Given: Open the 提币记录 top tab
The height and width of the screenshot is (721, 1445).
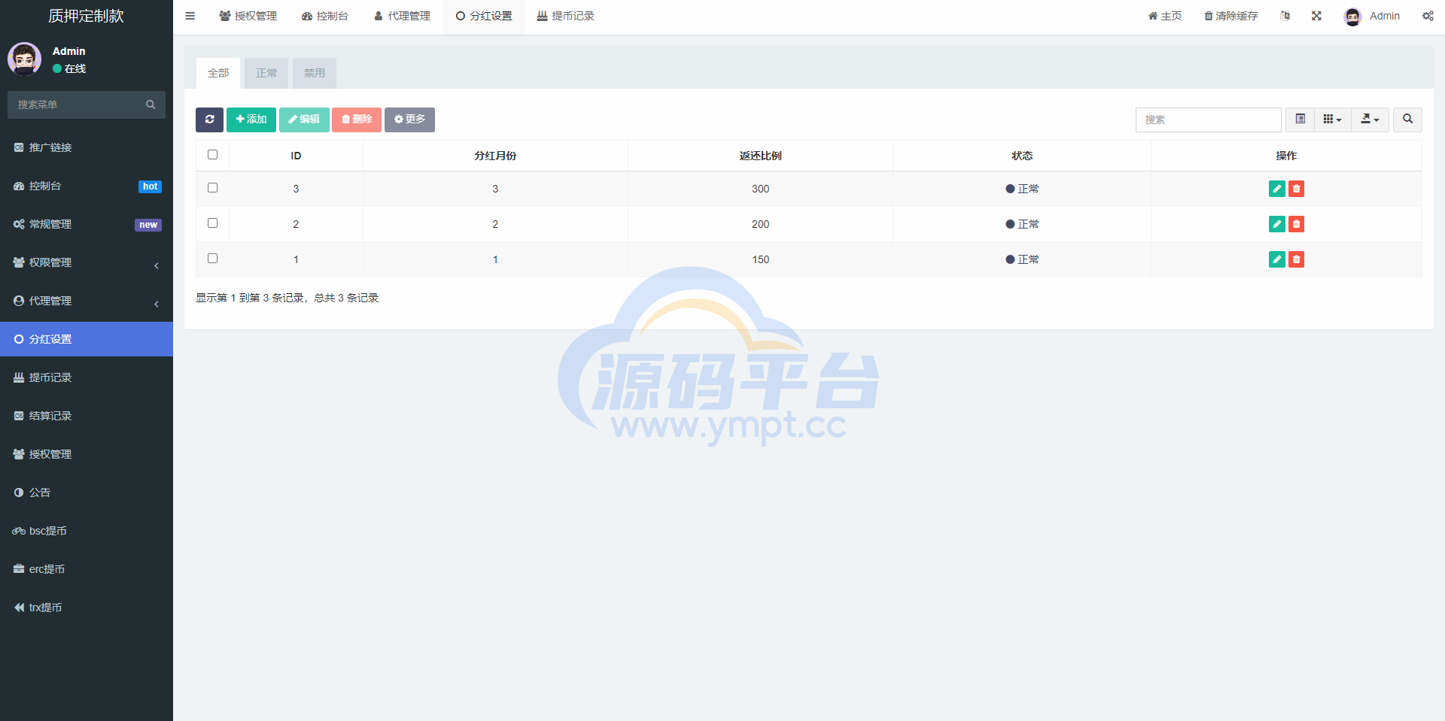Looking at the screenshot, I should tap(566, 16).
